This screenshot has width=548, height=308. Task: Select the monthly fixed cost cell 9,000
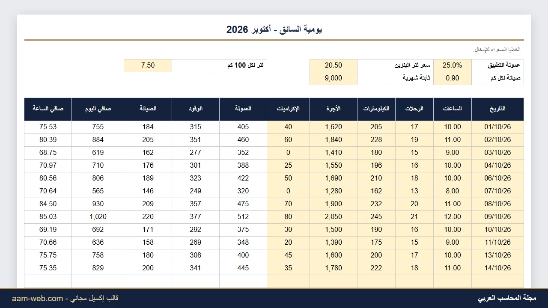click(x=334, y=78)
